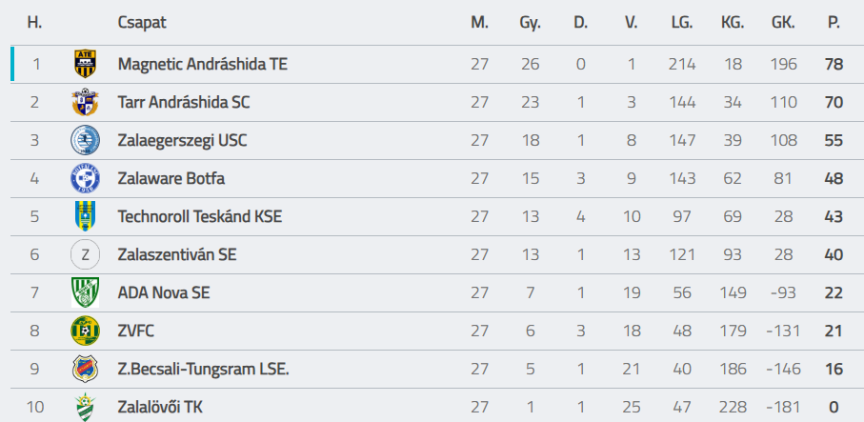Screen dimensions: 864x422
Task: Open the Zalaegerszegi USC team link
Action: (182, 140)
